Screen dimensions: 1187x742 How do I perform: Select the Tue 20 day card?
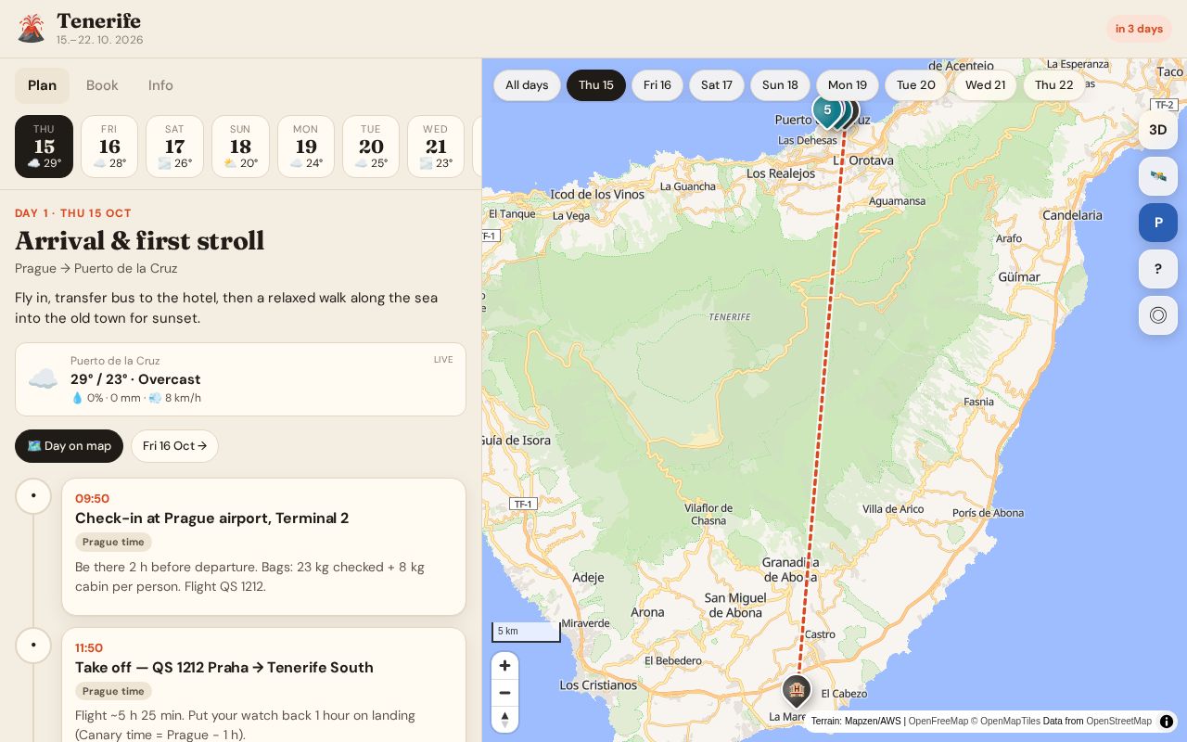371,147
